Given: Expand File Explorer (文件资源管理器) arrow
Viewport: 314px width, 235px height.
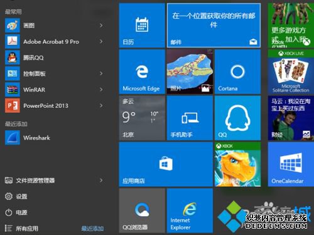Looking at the screenshot, I should [x=101, y=180].
